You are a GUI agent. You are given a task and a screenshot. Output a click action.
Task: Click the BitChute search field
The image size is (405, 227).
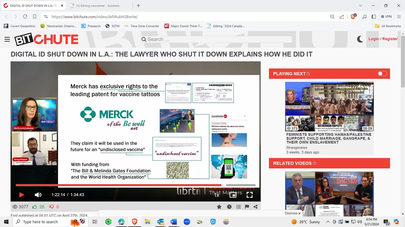216,39
